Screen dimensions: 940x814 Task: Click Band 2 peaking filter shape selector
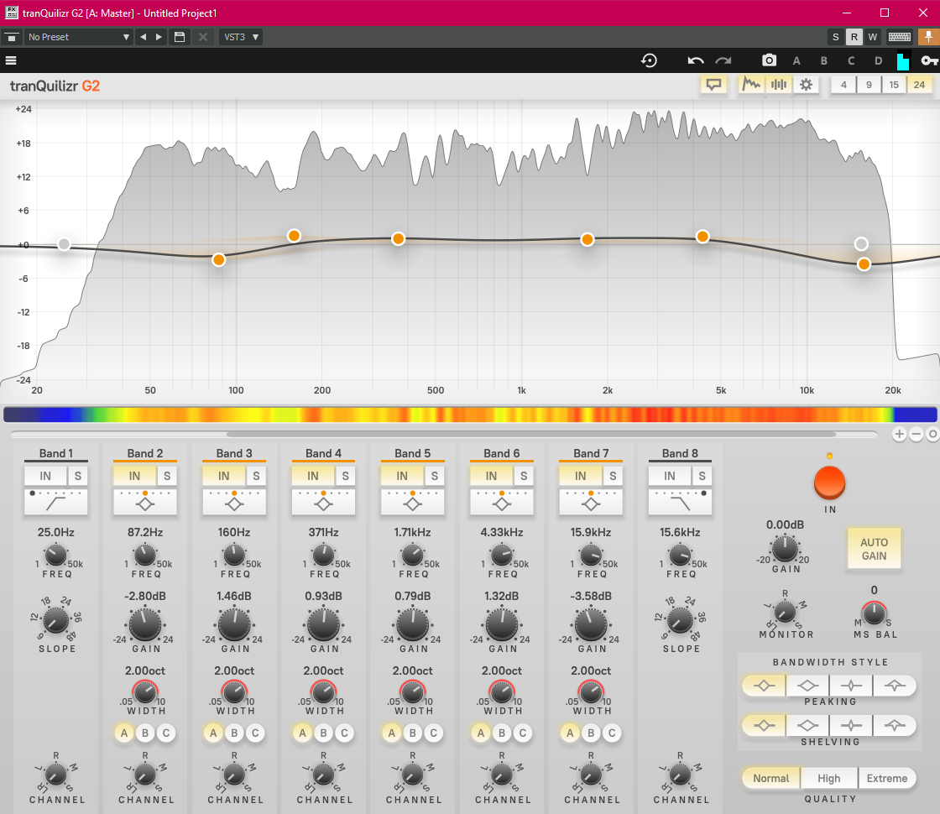tap(145, 502)
